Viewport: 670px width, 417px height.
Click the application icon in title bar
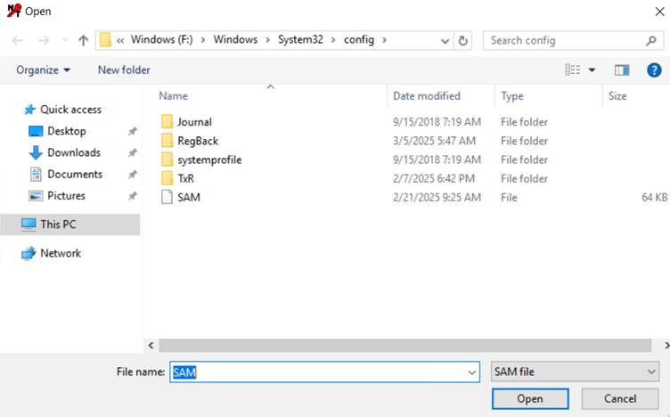pyautogui.click(x=14, y=11)
